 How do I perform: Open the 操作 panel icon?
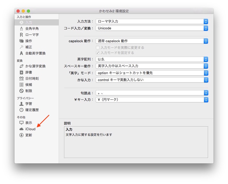point(21,41)
